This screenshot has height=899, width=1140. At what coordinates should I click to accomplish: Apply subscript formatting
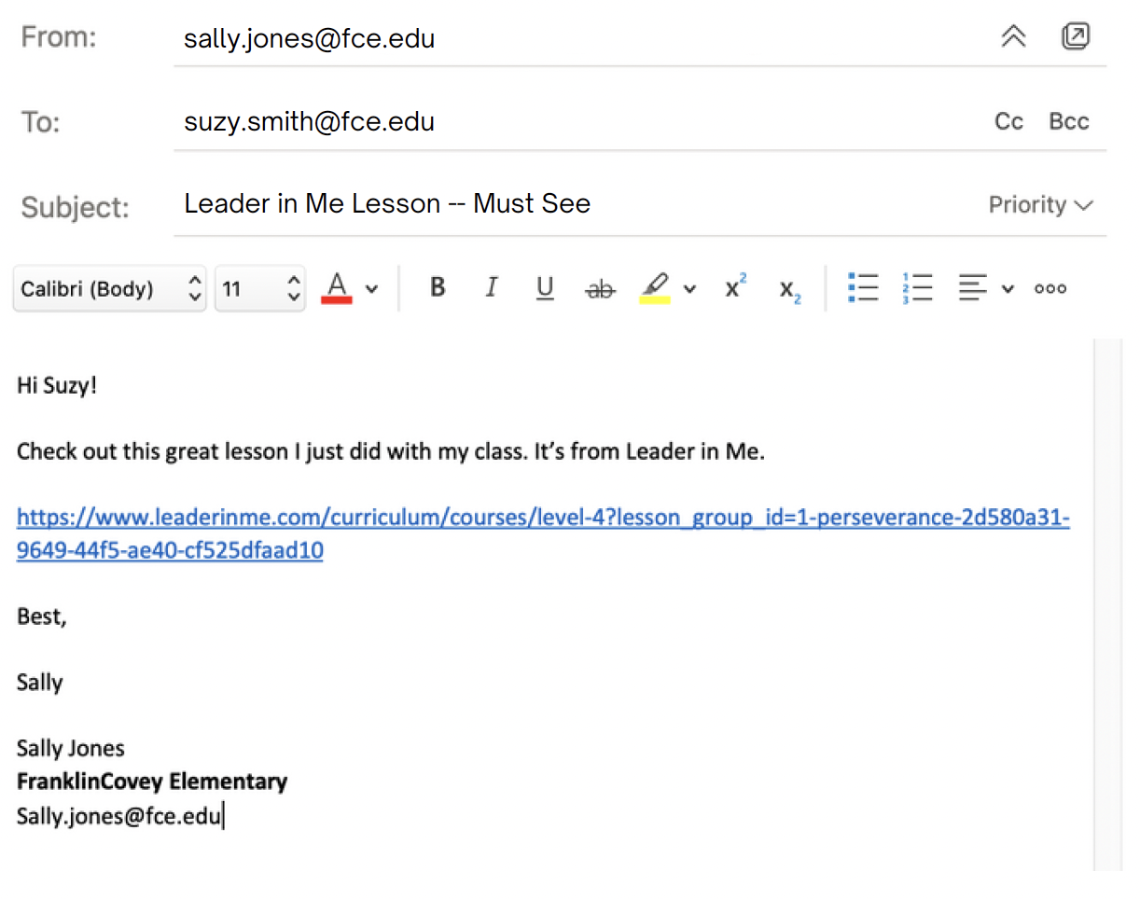(788, 288)
